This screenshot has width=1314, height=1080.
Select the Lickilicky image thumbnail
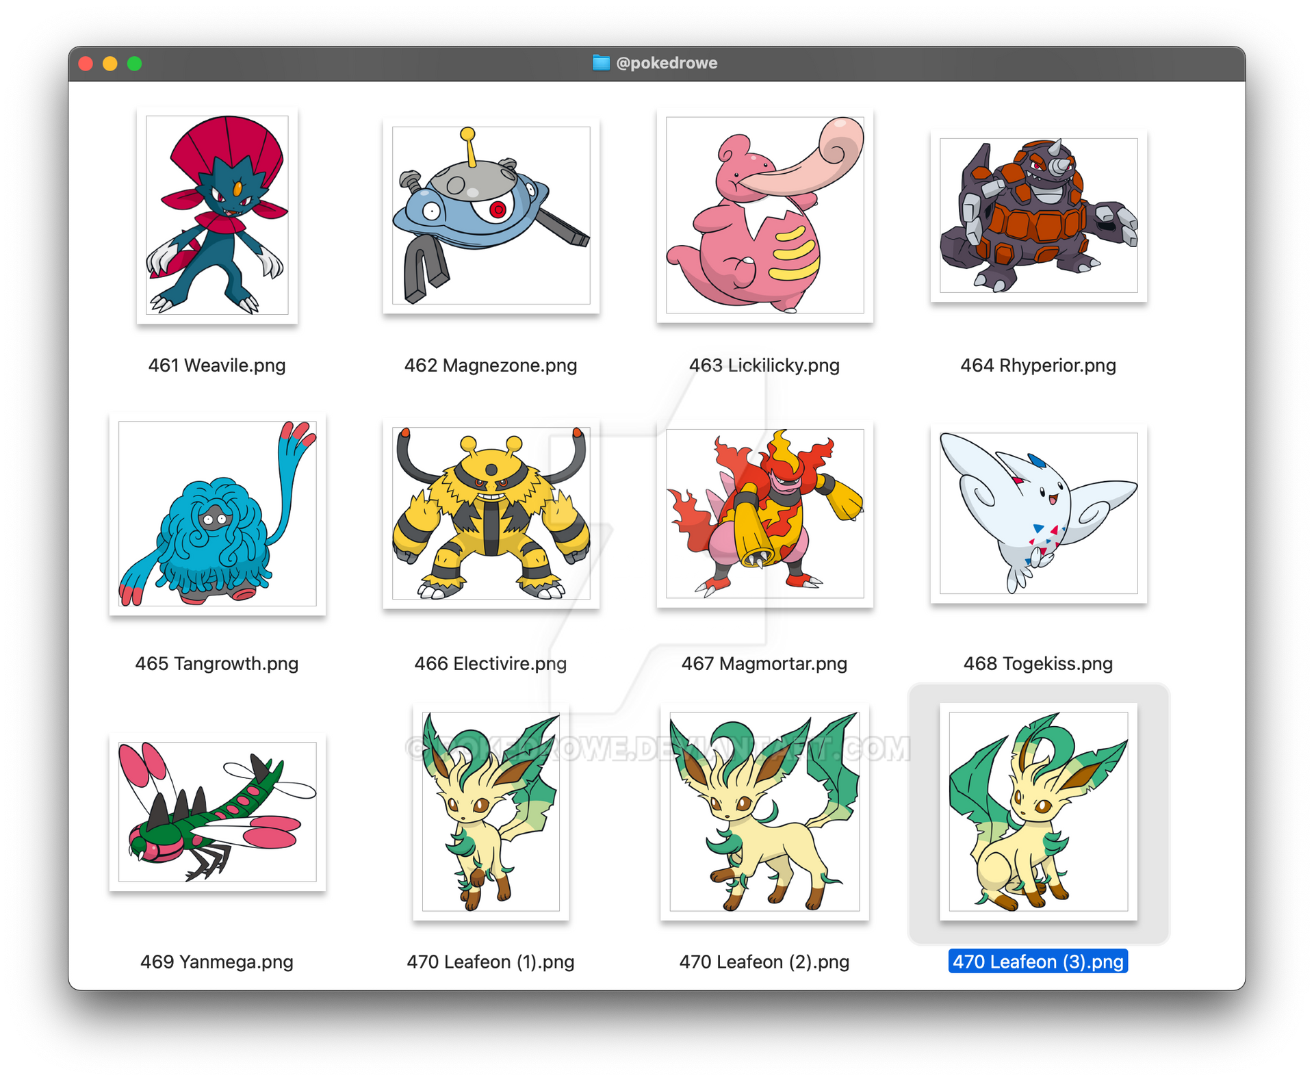click(764, 215)
